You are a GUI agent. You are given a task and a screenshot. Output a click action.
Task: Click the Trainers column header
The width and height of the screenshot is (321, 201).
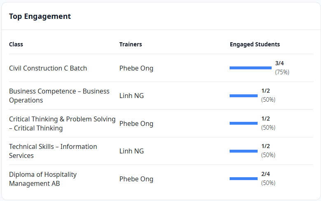(130, 44)
